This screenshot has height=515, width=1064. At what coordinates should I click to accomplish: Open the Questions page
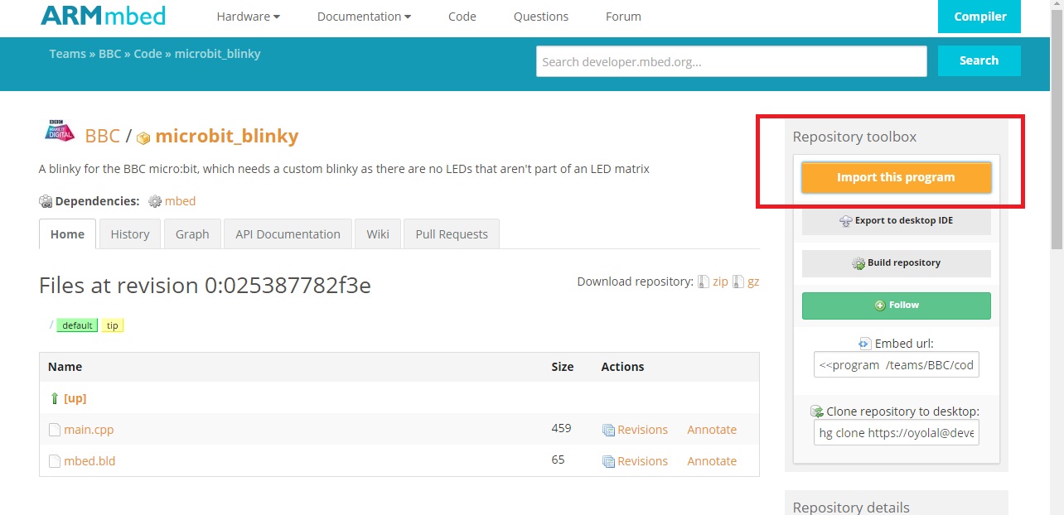point(541,17)
